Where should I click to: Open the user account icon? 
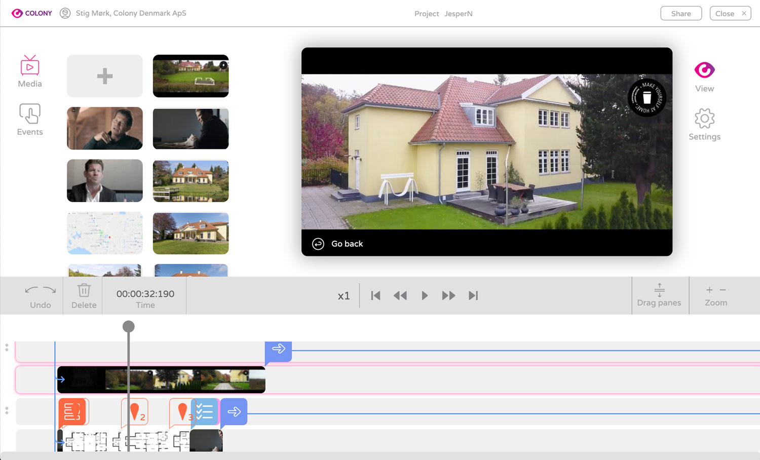pyautogui.click(x=65, y=13)
